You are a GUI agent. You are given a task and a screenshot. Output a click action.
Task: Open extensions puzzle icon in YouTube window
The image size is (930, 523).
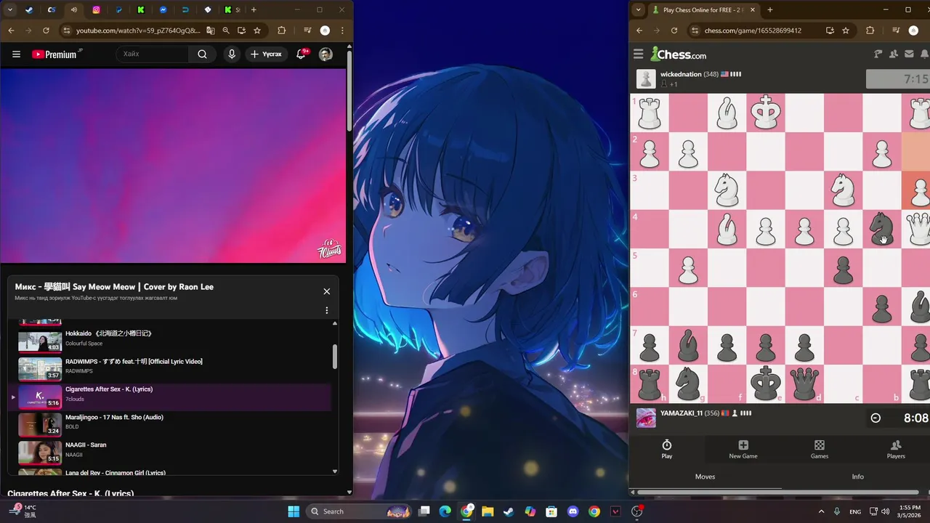[x=282, y=31]
